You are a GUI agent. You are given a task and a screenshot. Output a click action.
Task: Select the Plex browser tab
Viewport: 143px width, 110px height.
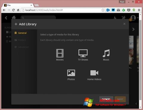tap(18, 5)
